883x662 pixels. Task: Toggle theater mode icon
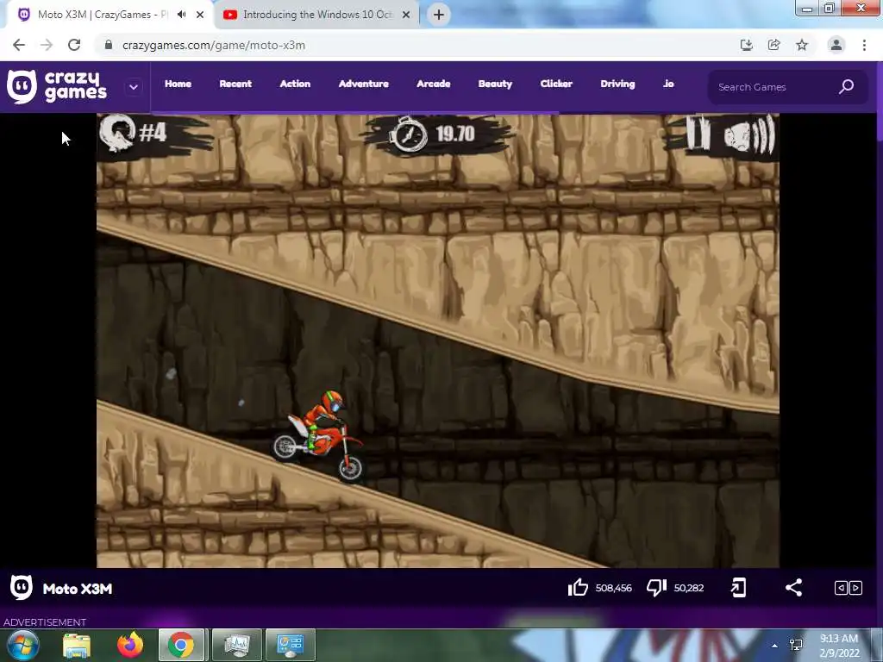pos(849,588)
